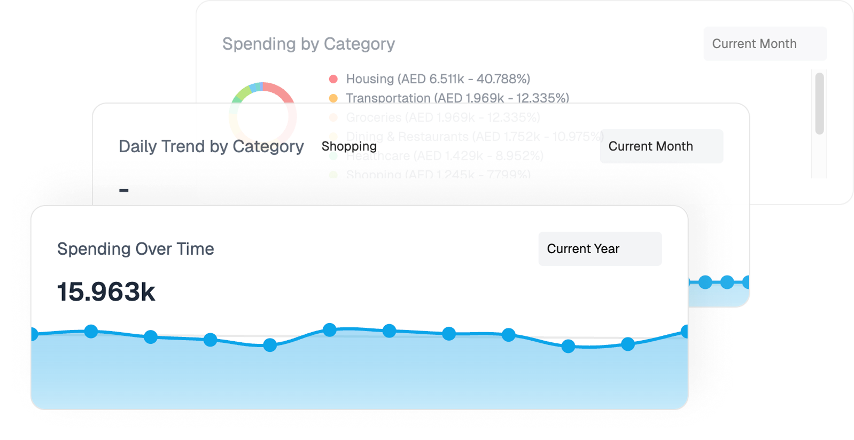
Task: Open the Current Month filter on Spending by Category
Action: pyautogui.click(x=764, y=43)
